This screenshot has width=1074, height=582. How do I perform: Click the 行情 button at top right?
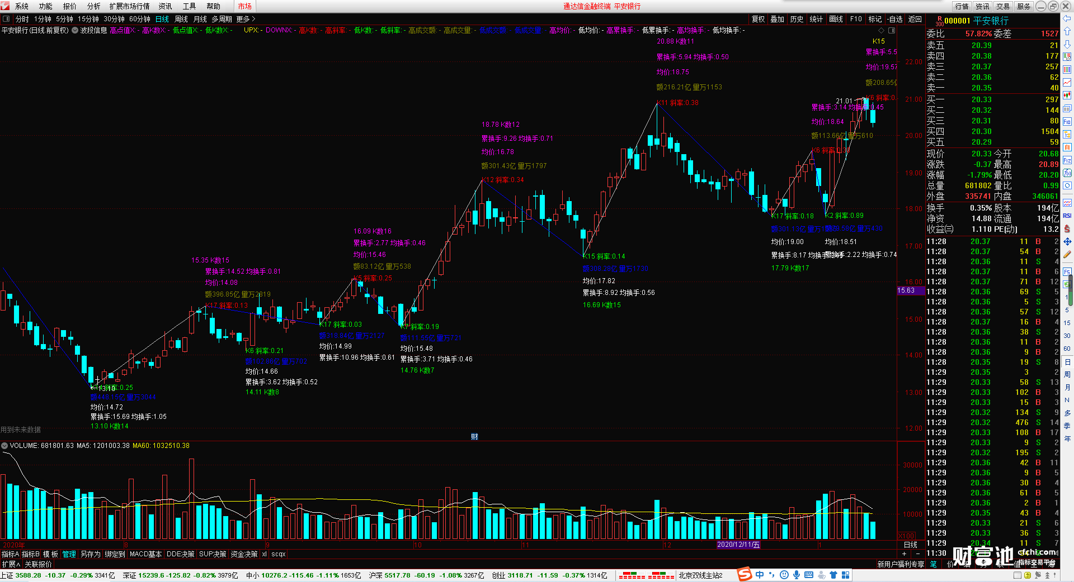pos(962,6)
